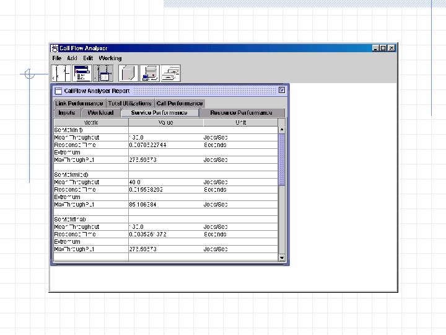446x335 pixels.
Task: Click the gray box toolbar icon
Action: [129, 73]
